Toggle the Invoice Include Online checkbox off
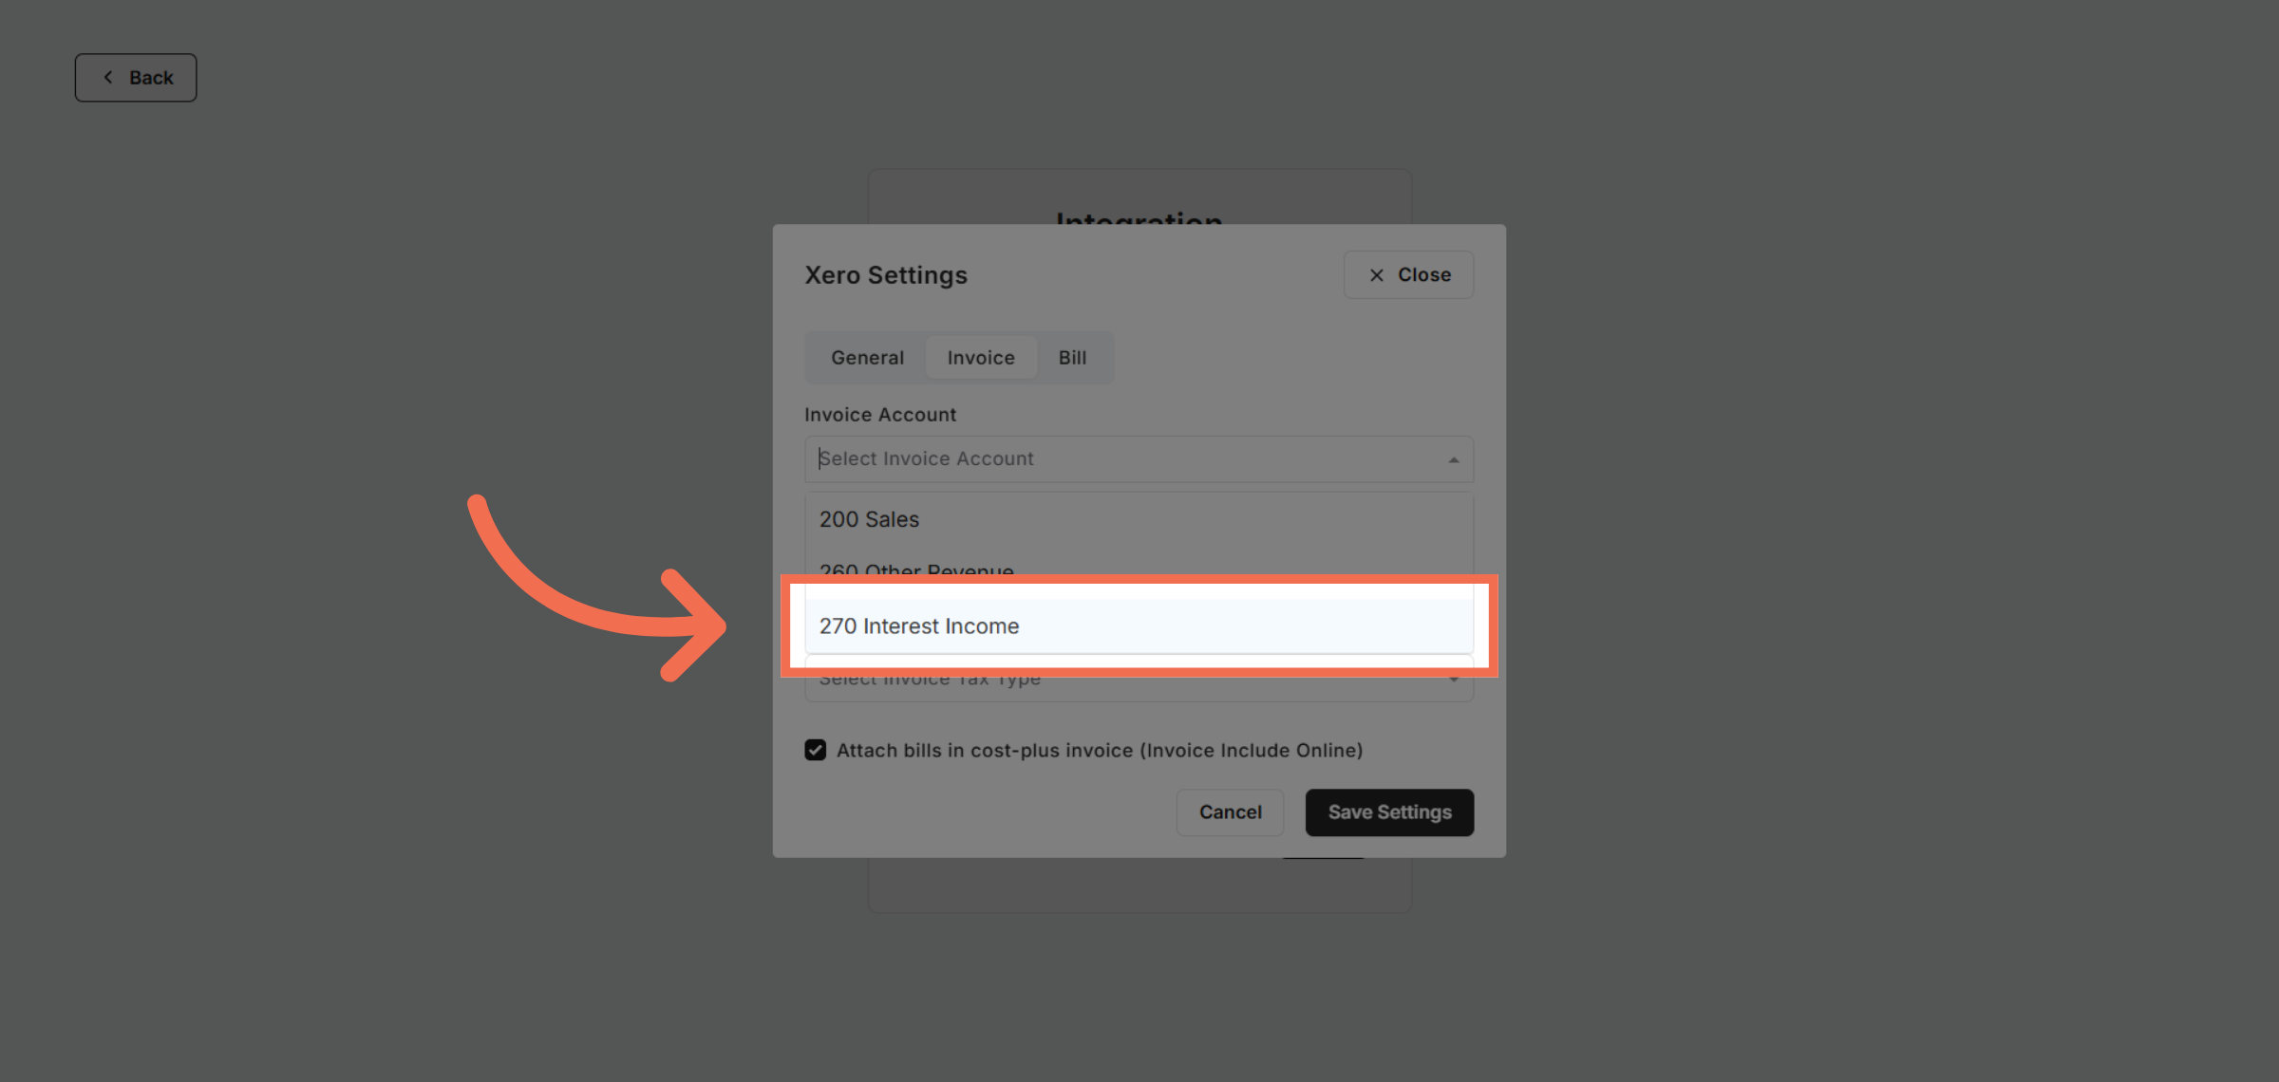This screenshot has width=2279, height=1082. (816, 750)
